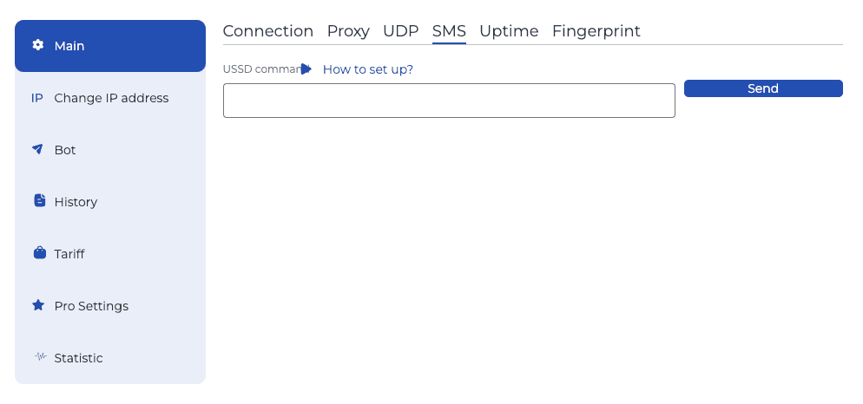Switch to the Connection tab
Viewport: 863px width, 404px height.
[x=267, y=31]
